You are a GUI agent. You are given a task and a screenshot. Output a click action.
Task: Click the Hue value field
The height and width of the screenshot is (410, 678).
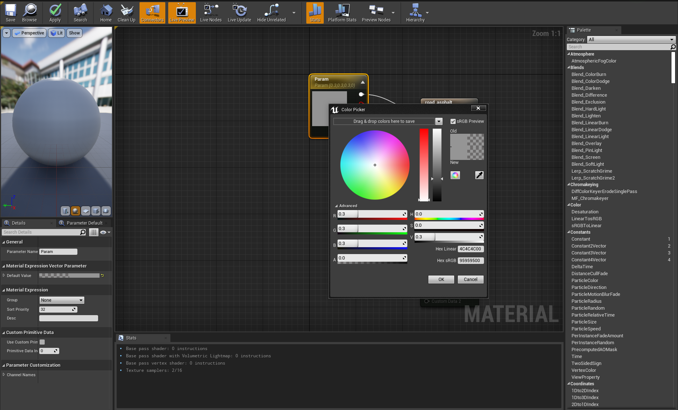tap(449, 214)
